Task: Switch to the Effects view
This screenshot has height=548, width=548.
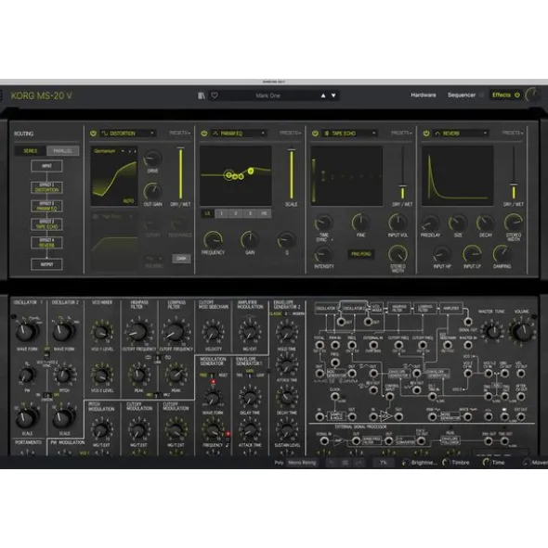Action: [x=502, y=95]
